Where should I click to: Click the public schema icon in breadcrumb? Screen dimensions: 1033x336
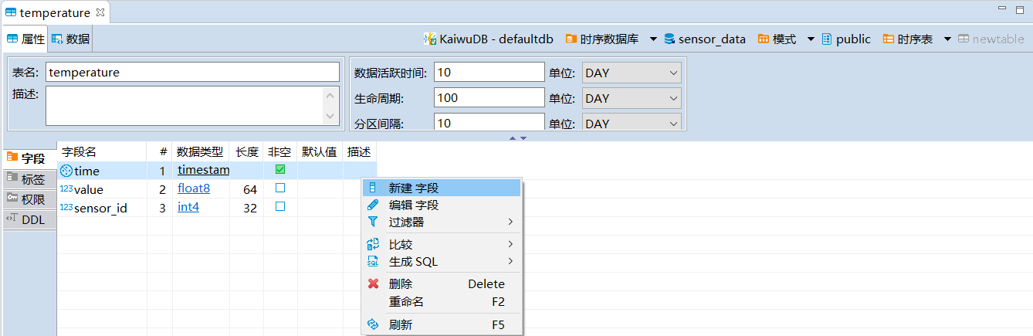coord(827,39)
